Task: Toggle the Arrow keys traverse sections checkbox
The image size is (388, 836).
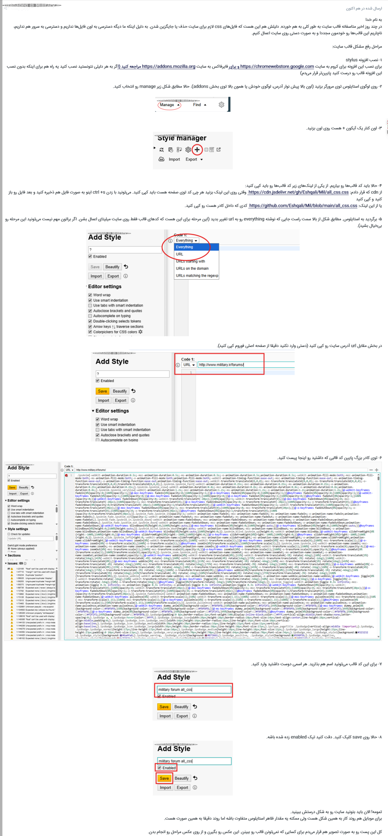Action: [90, 327]
